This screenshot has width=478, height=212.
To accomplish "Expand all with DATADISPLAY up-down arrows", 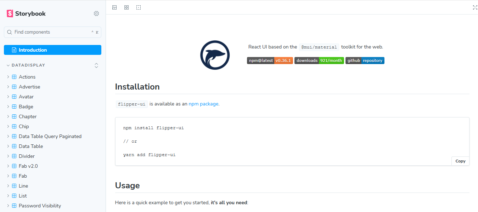I will 96,65.
